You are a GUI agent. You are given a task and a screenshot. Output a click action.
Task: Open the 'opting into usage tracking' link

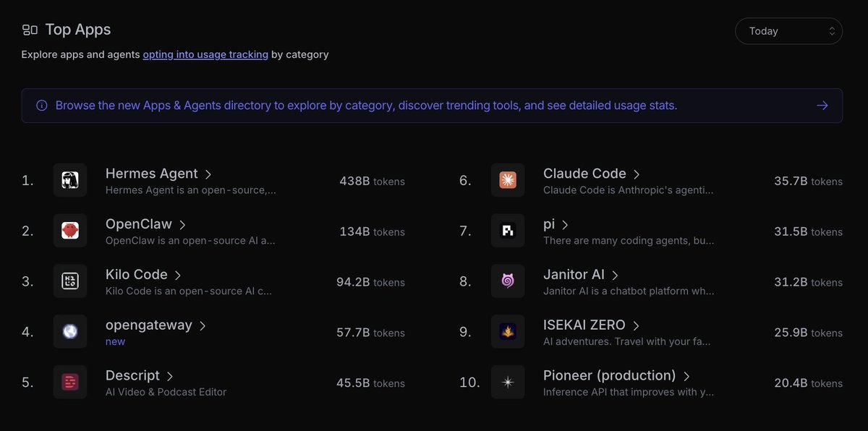click(x=205, y=54)
